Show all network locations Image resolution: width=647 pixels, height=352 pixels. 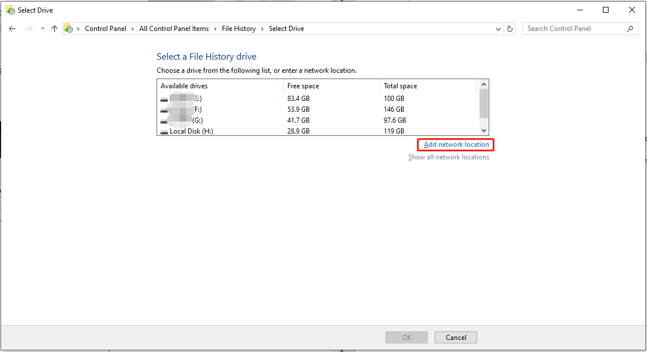[x=449, y=157]
